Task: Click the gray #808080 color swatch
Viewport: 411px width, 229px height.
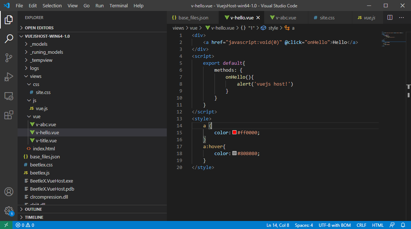Action: tap(234, 153)
